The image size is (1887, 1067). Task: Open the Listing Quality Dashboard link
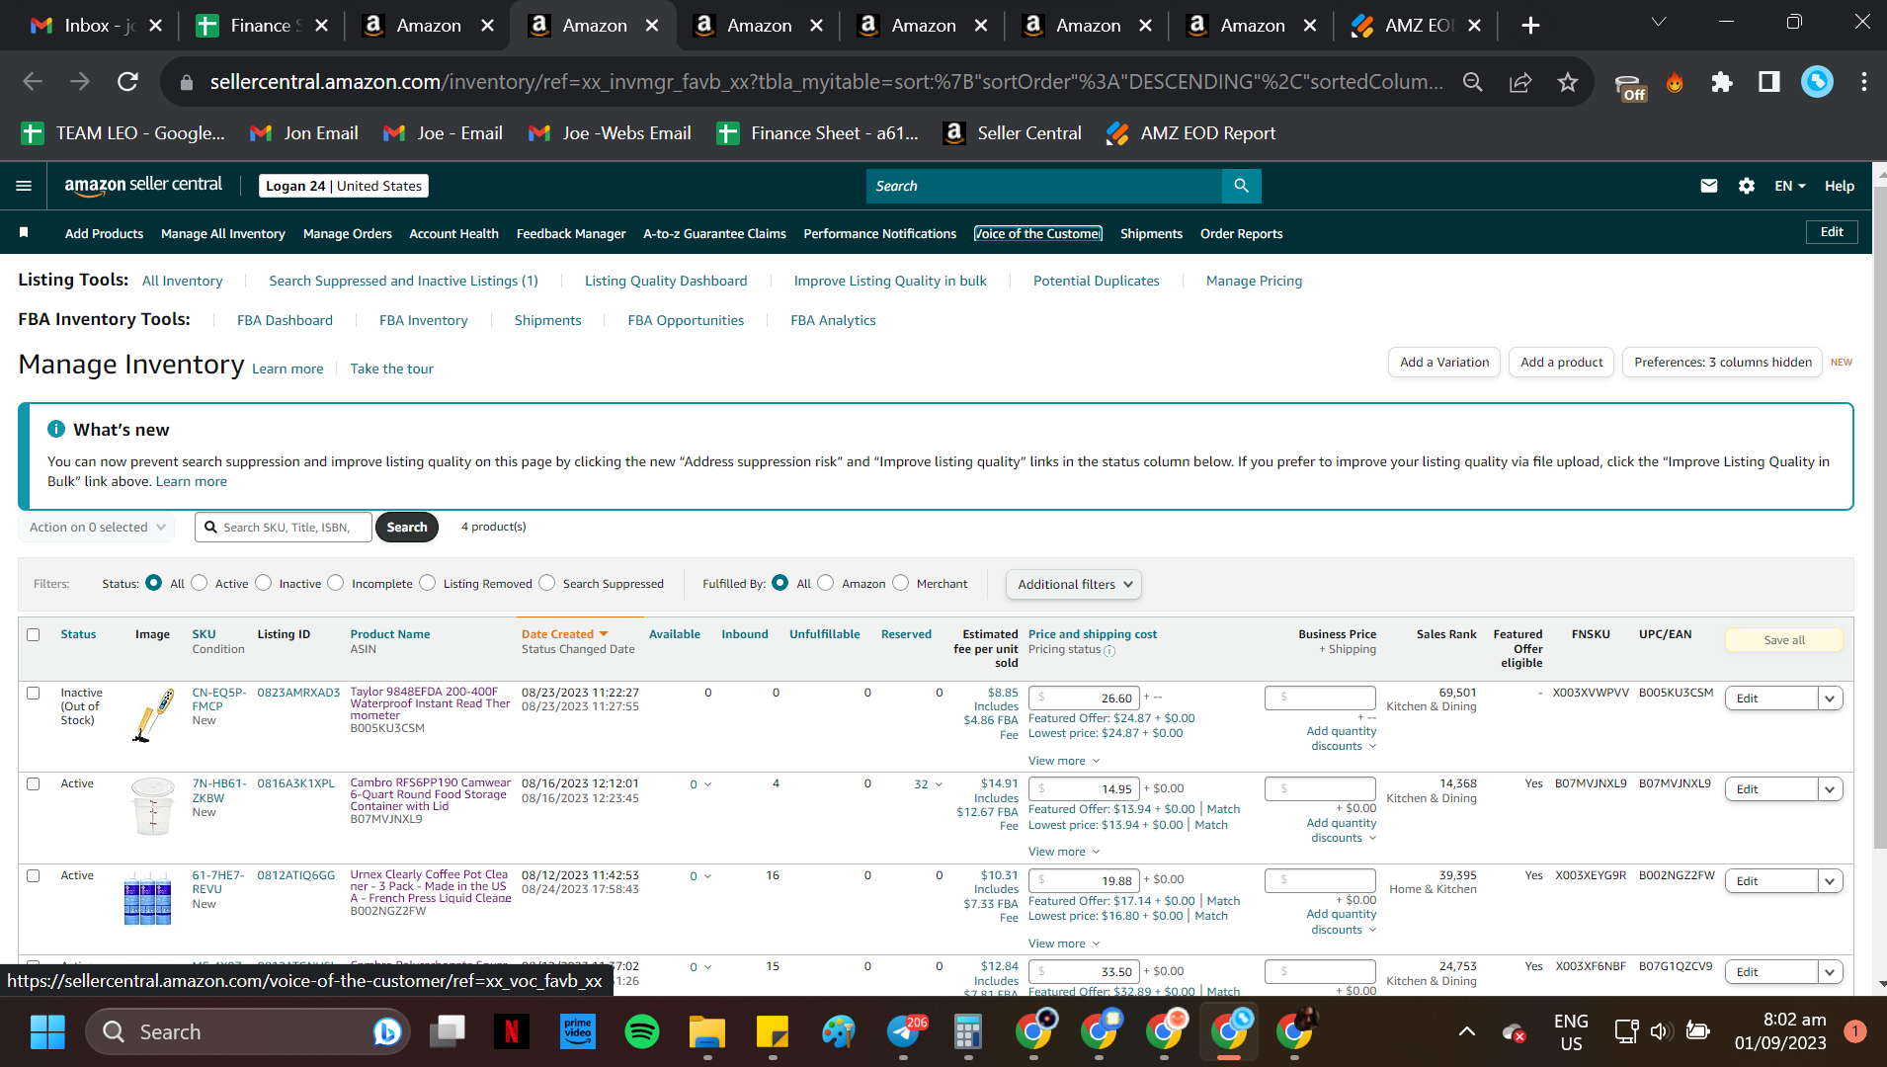[x=666, y=281]
